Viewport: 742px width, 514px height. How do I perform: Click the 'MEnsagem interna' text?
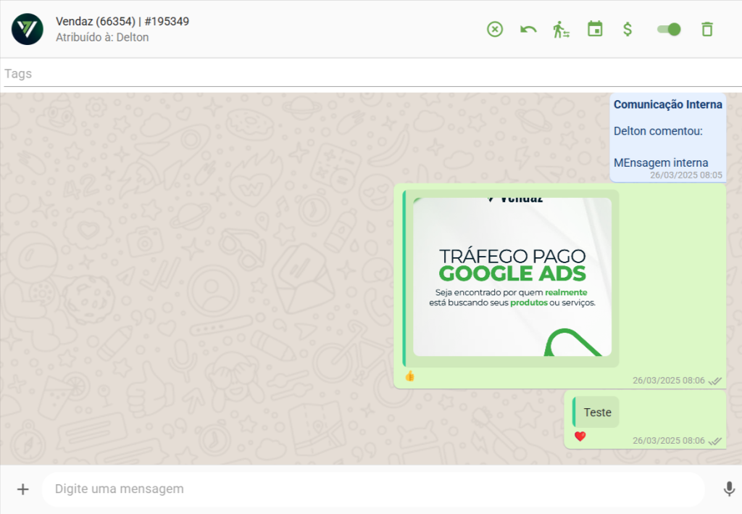click(661, 163)
